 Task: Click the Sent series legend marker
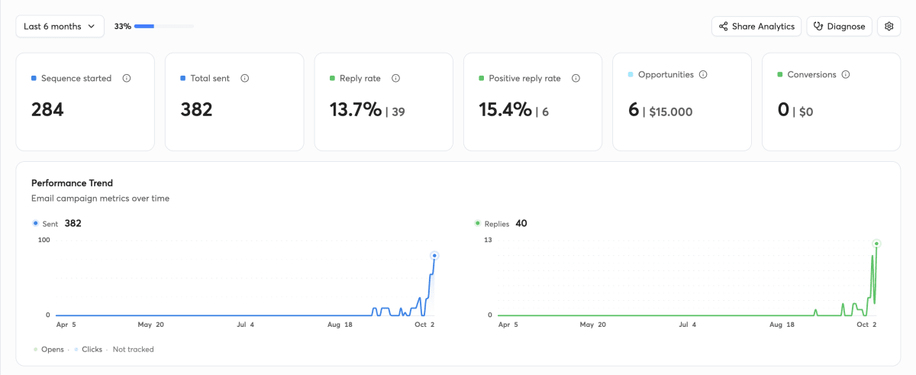[35, 224]
